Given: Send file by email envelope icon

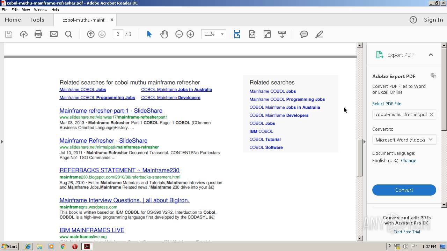Looking at the screenshot, I should 54,34.
